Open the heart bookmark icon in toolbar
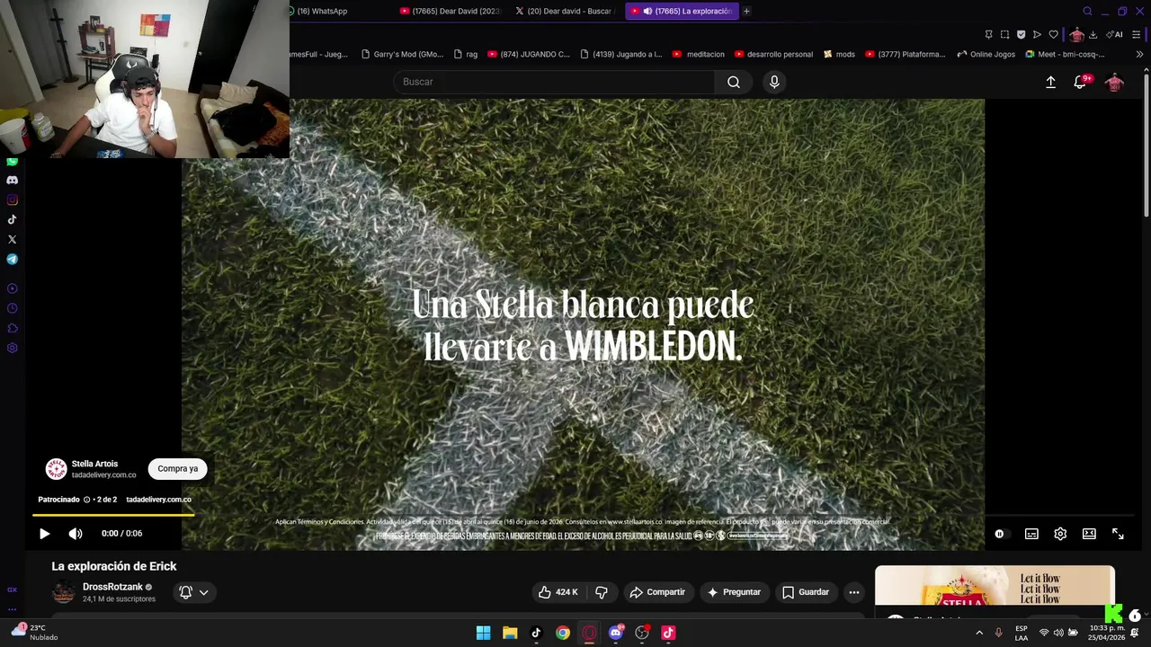The height and width of the screenshot is (647, 1151). click(1053, 34)
